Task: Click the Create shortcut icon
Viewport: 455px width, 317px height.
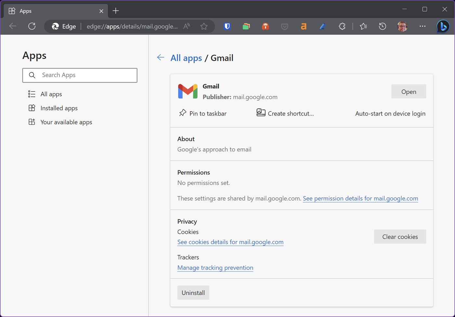Action: point(261,112)
